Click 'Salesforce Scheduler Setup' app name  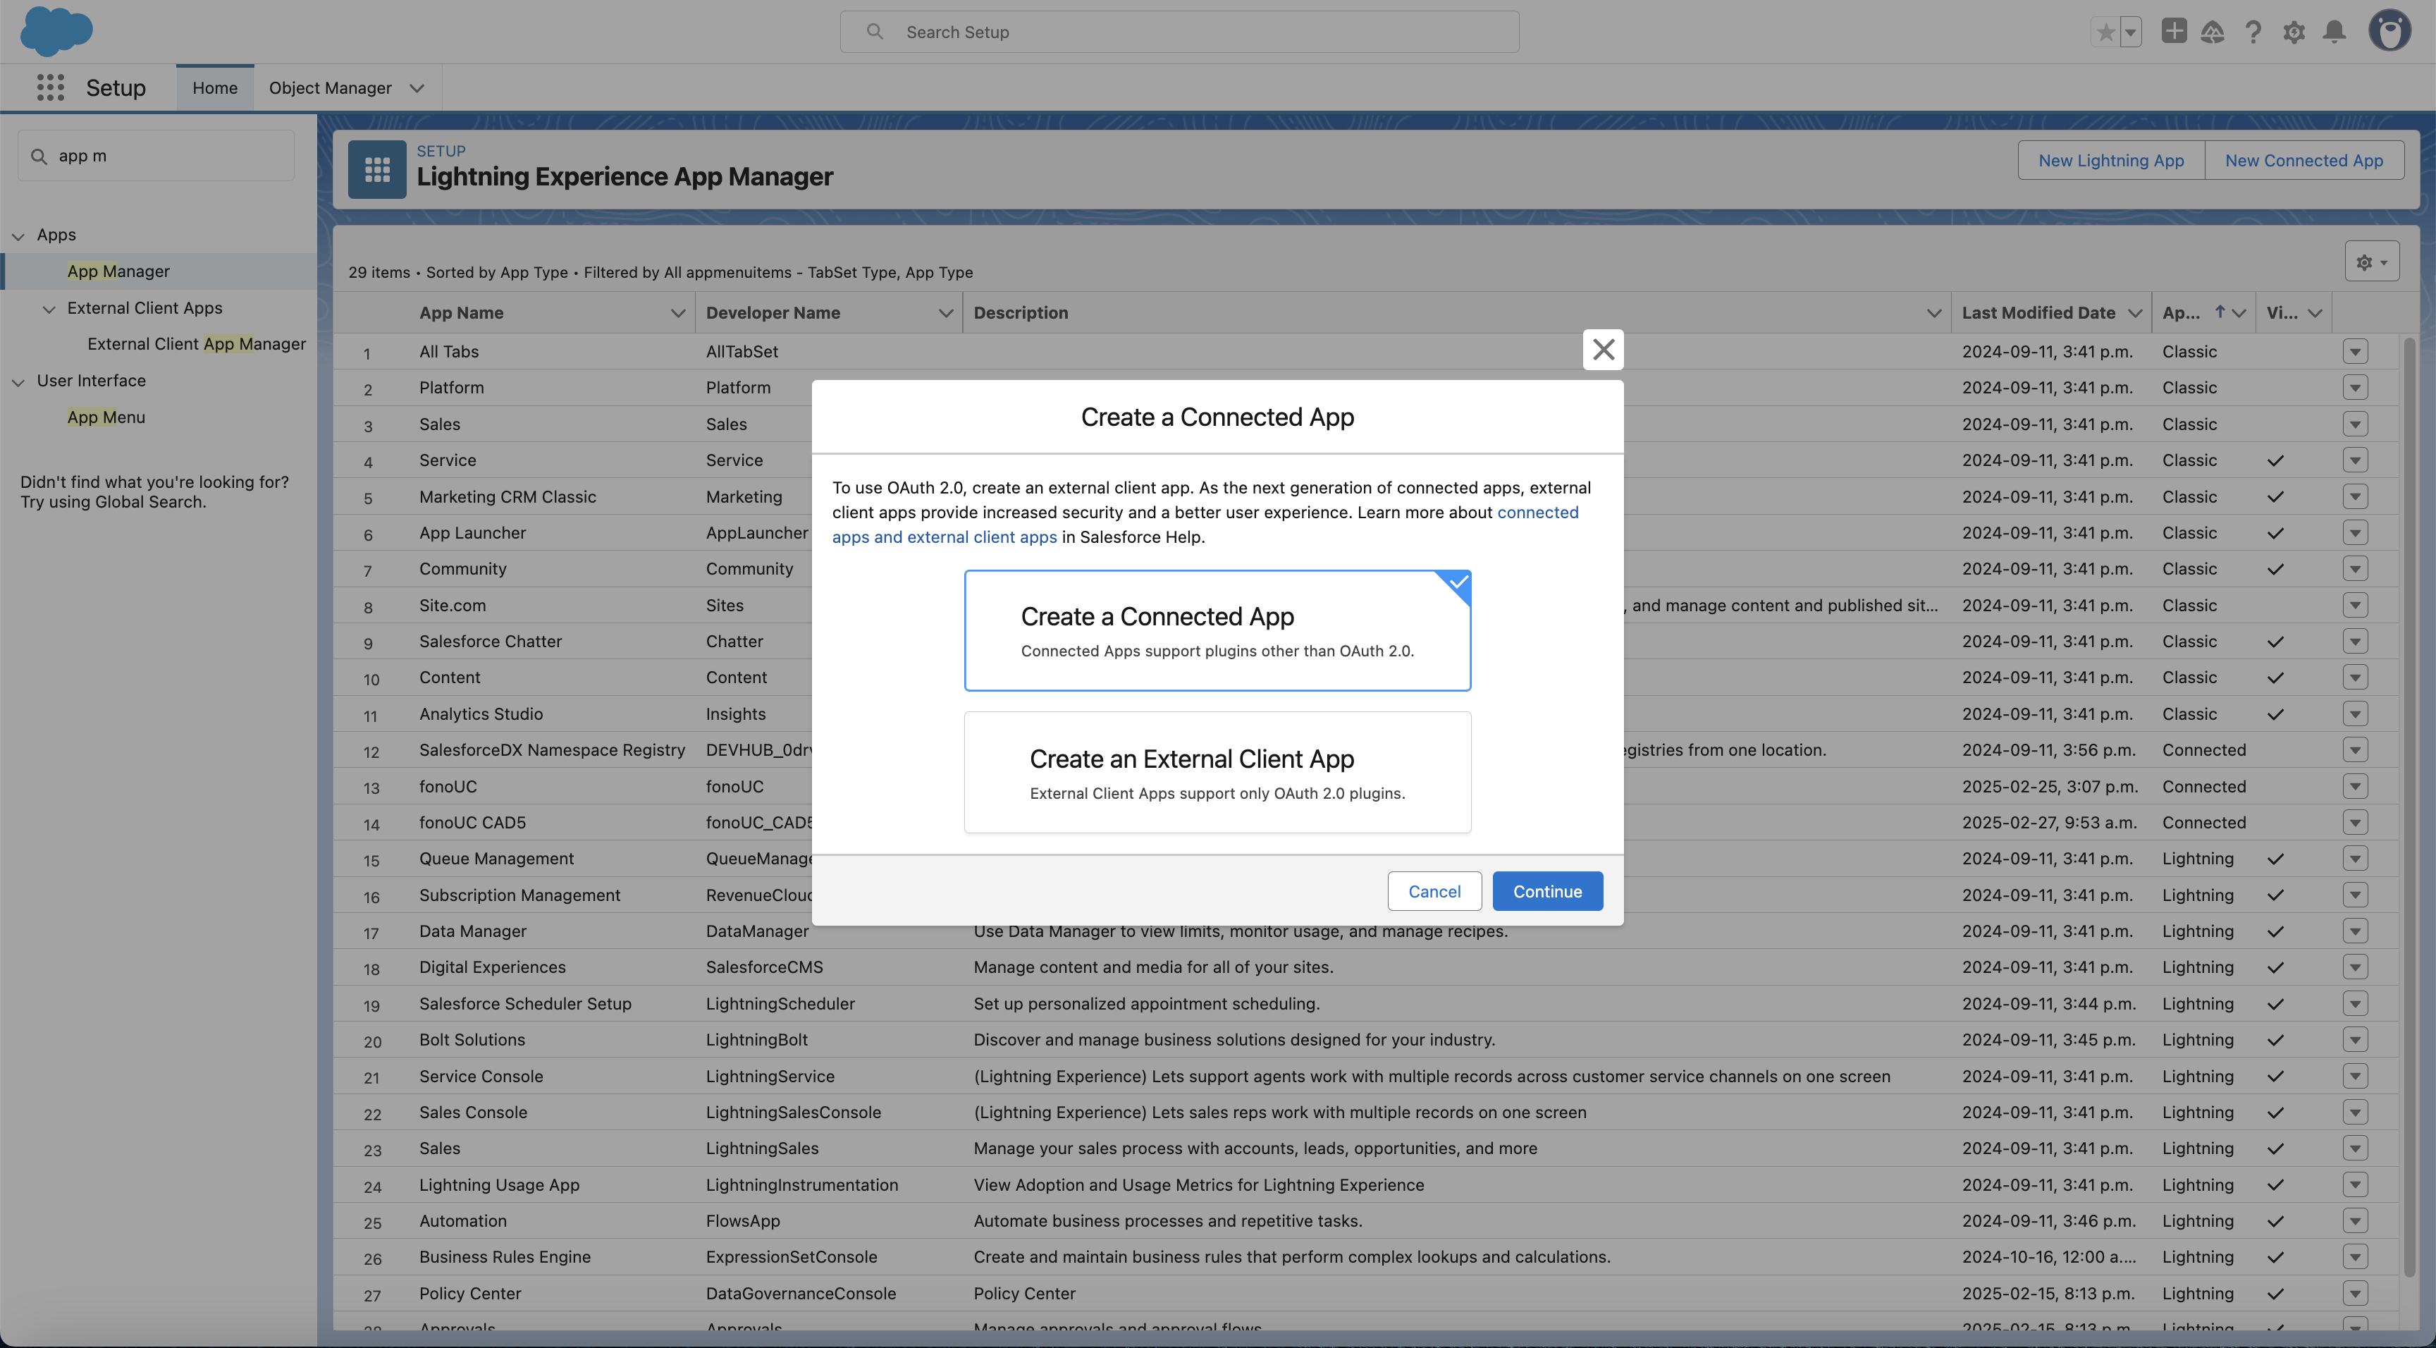click(x=525, y=1004)
